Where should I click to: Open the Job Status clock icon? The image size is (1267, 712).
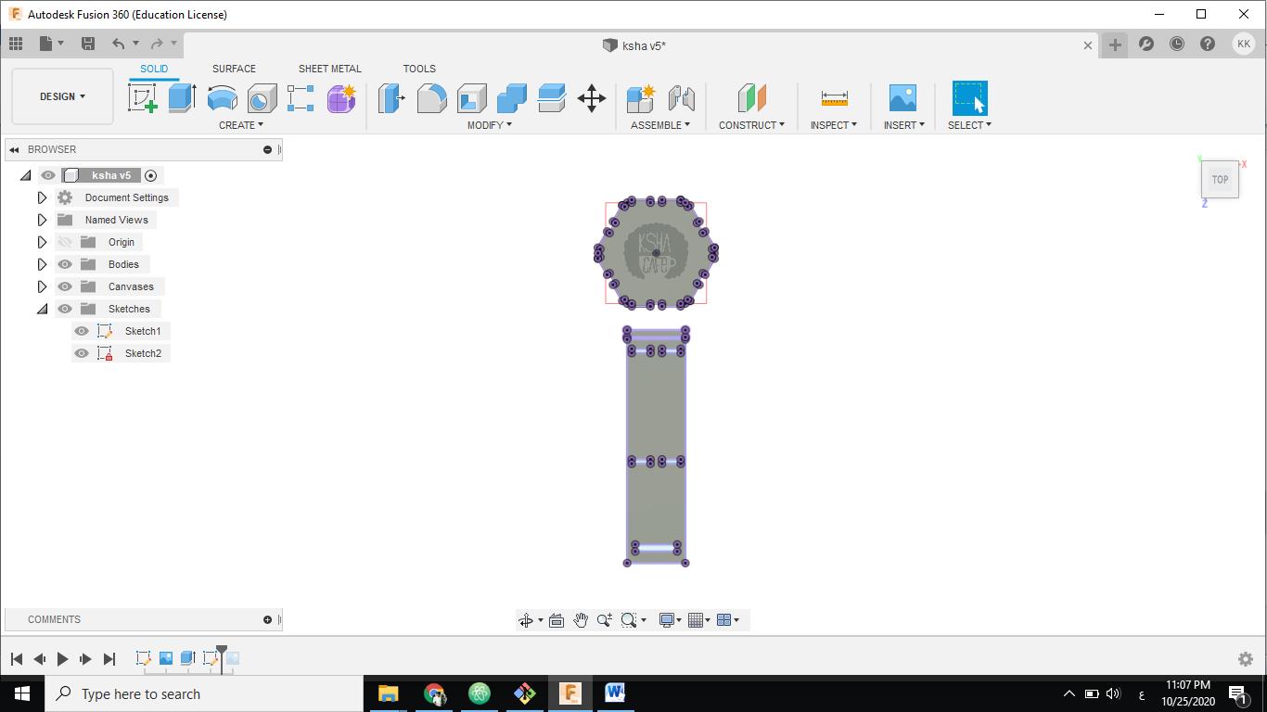[1177, 44]
